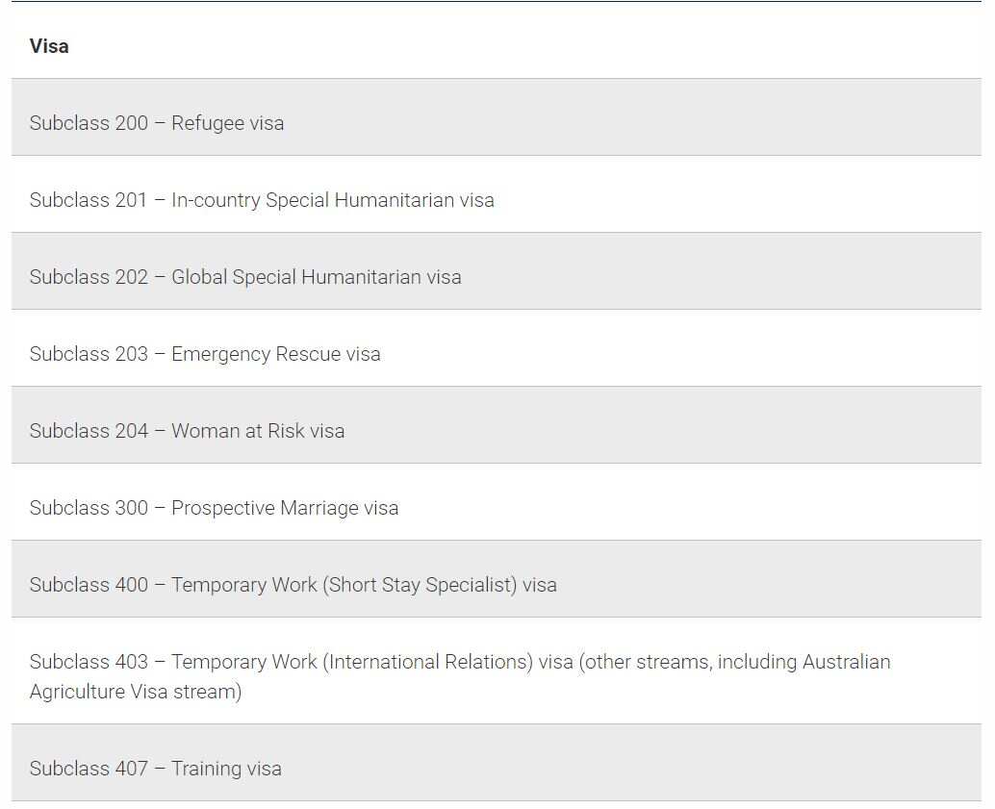Click the 'Prospective Marriage visa' text
The image size is (995, 809).
(x=285, y=508)
